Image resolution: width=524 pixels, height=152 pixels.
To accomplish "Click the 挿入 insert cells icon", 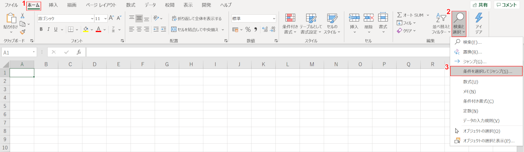I will [354, 18].
